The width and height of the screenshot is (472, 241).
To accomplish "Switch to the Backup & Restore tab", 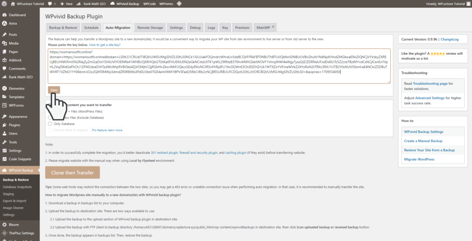I will click(x=63, y=27).
